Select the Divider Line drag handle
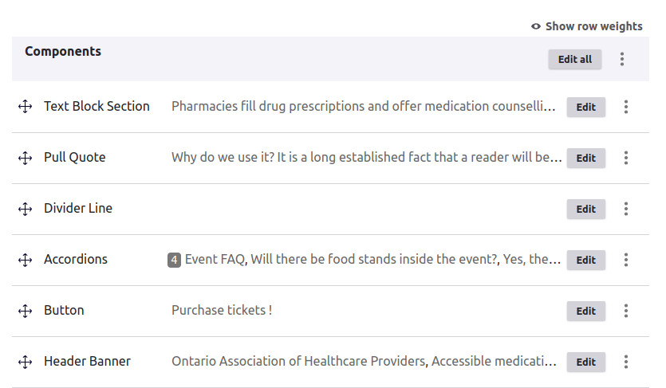666x388 pixels. click(x=25, y=209)
